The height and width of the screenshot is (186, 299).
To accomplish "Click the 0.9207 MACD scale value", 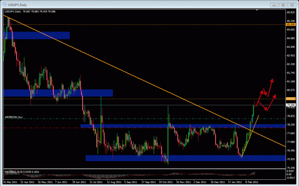I will pyautogui.click(x=290, y=171).
